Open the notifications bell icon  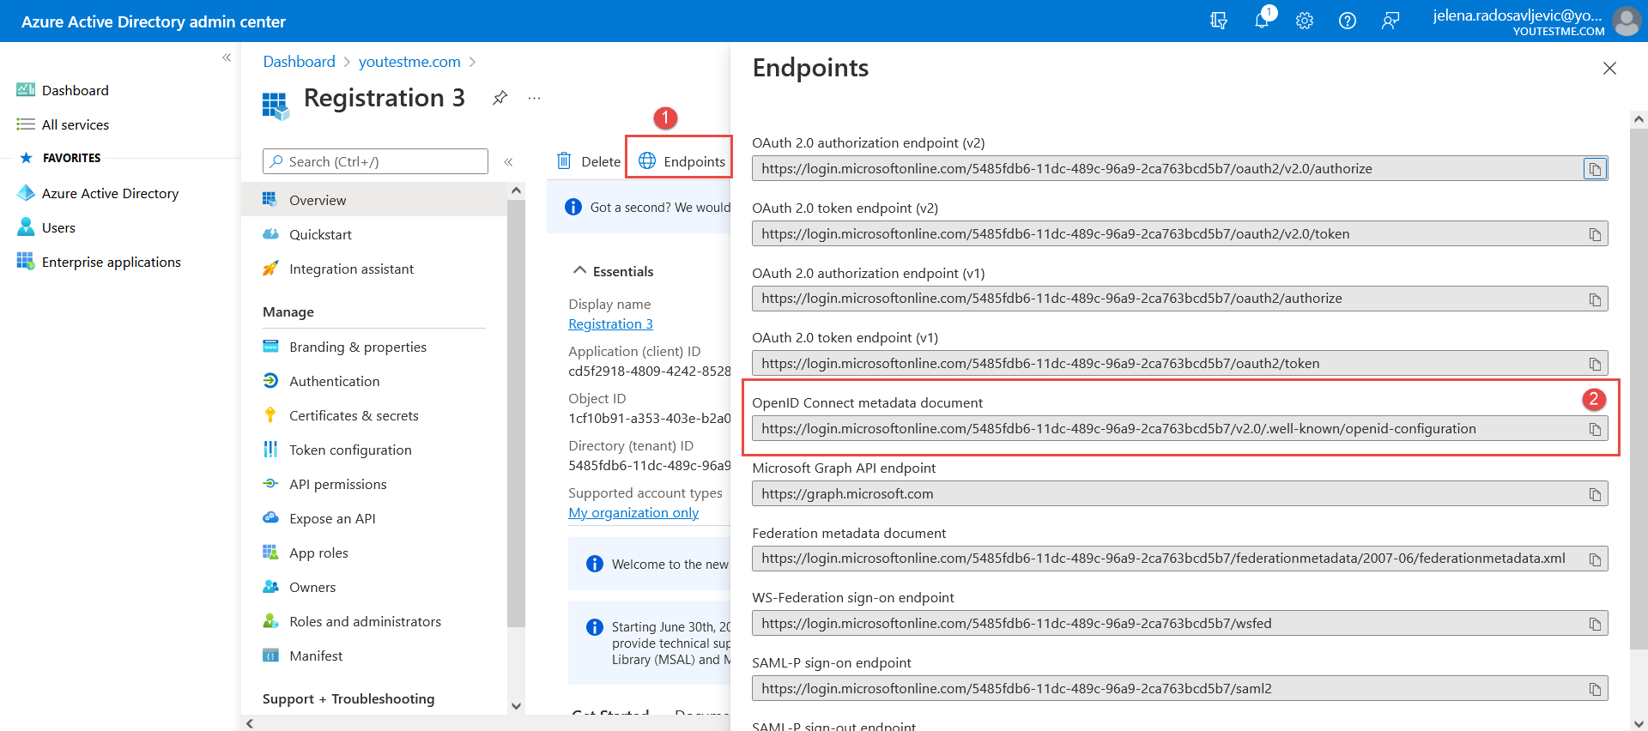coord(1261,21)
